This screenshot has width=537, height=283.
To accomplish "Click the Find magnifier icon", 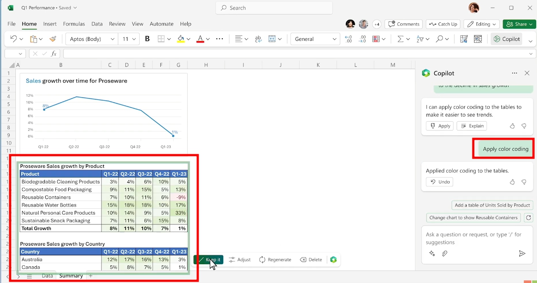I will [x=439, y=39].
